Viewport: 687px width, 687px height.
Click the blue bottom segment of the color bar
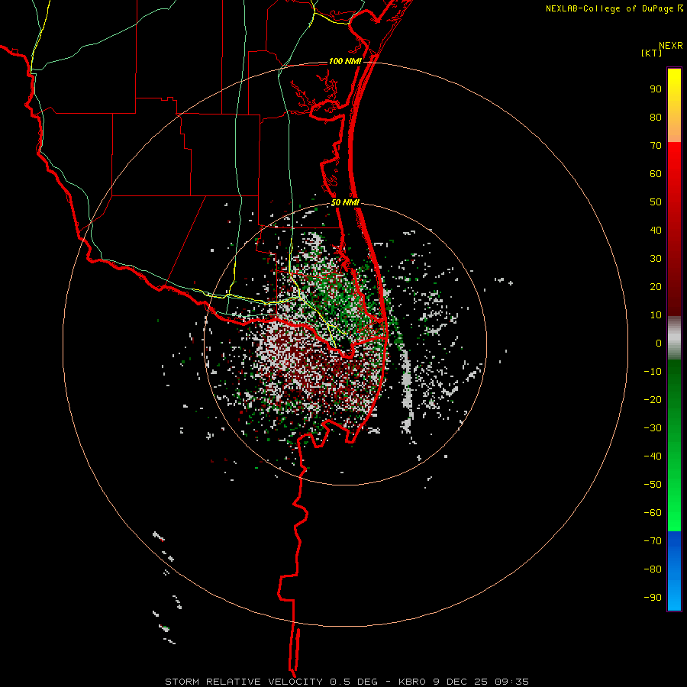674,571
